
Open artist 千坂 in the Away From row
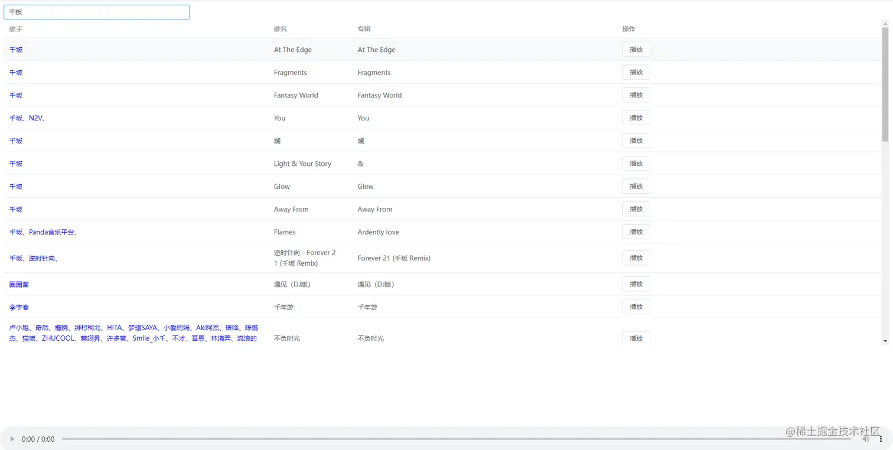coord(16,209)
